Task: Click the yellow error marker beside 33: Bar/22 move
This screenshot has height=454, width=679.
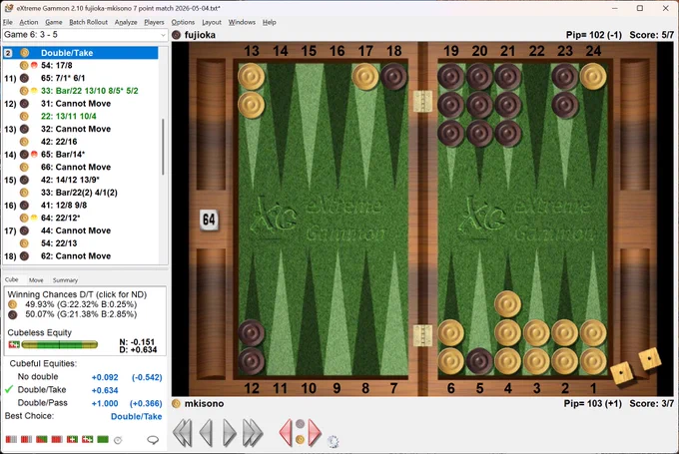Action: click(34, 91)
